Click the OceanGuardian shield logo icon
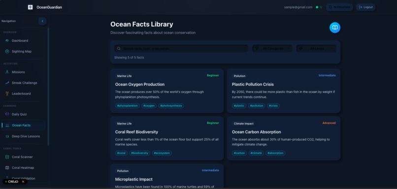The image size is (397, 189). [31, 7]
